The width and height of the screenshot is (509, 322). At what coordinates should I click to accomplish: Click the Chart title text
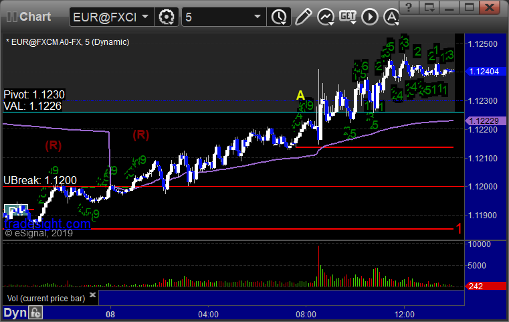[x=35, y=17]
